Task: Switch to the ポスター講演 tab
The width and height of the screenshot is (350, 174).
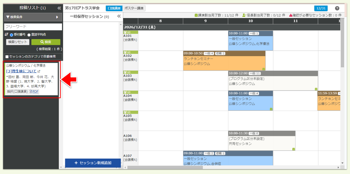Action: point(134,8)
